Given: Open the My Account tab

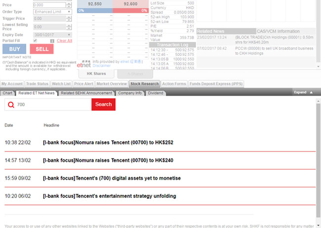Looking at the screenshot, I should tap(12, 84).
